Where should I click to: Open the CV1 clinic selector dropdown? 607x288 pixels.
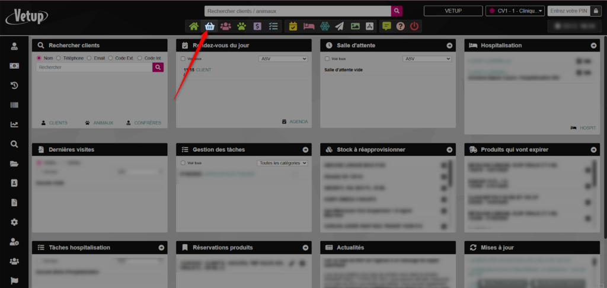(x=515, y=11)
